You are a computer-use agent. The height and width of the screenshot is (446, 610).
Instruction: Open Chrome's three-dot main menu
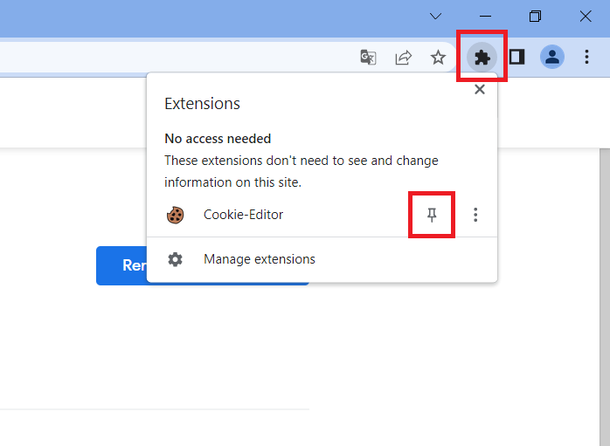pyautogui.click(x=586, y=58)
